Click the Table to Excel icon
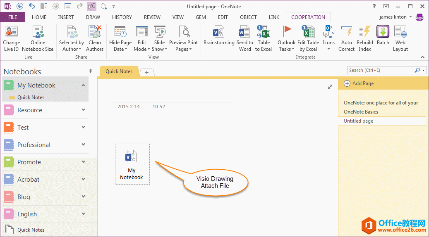The height and width of the screenshot is (237, 429). point(264,32)
